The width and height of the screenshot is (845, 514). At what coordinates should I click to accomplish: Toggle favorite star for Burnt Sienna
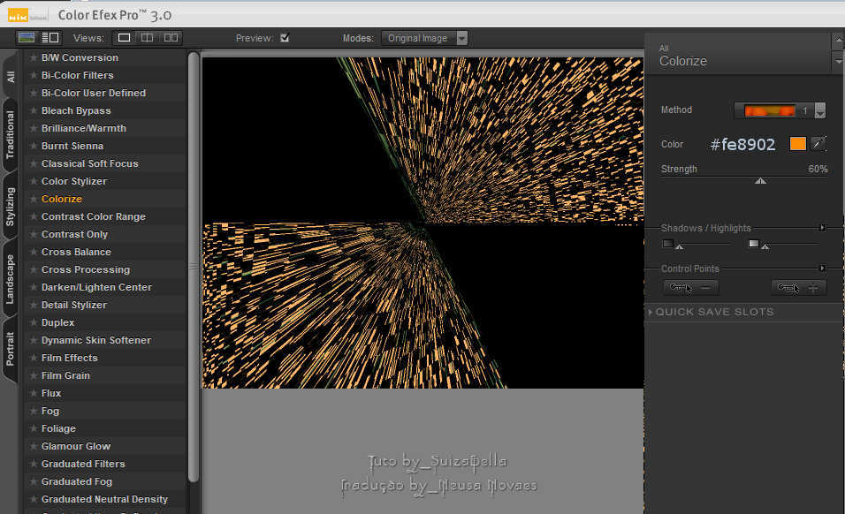coord(34,146)
